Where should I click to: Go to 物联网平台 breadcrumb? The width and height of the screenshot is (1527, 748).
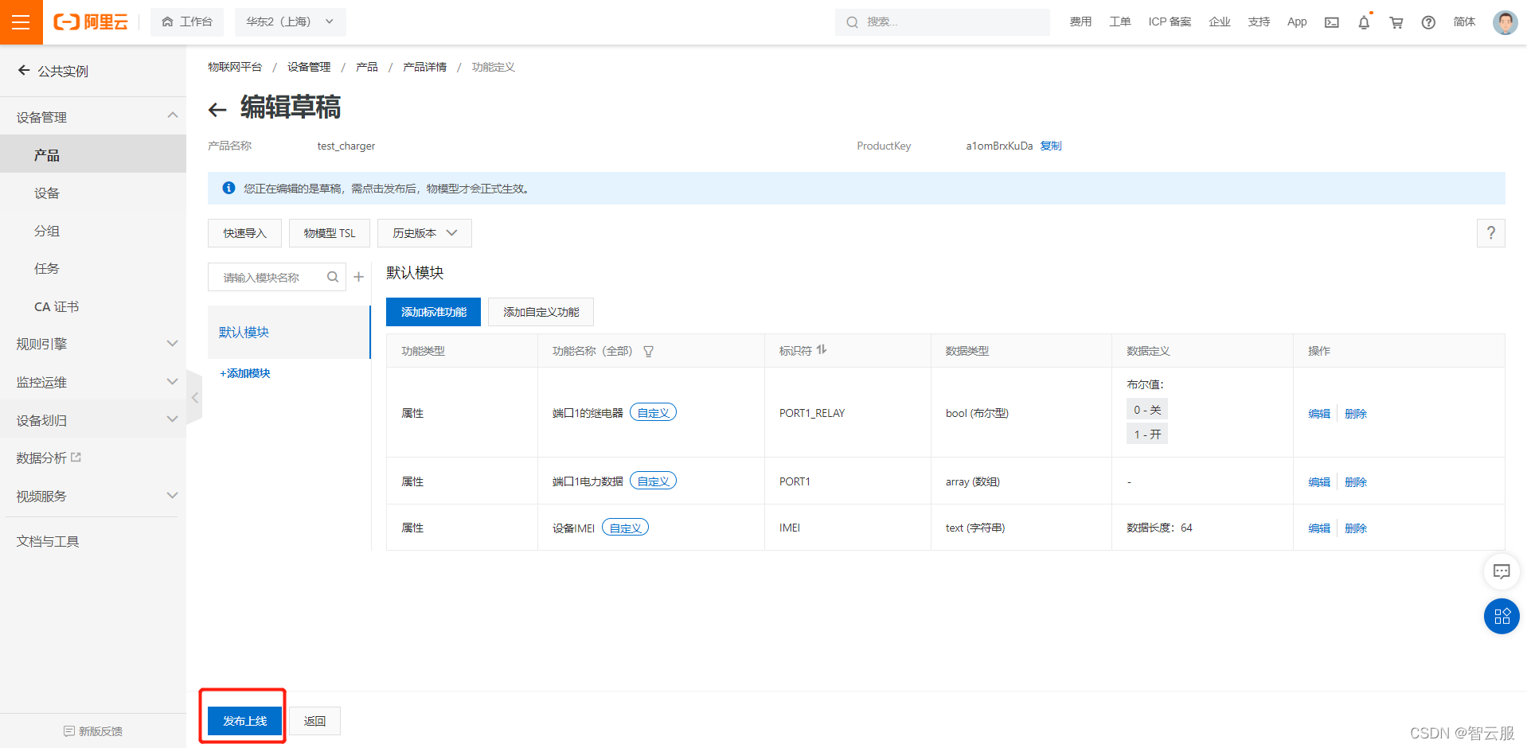235,67
